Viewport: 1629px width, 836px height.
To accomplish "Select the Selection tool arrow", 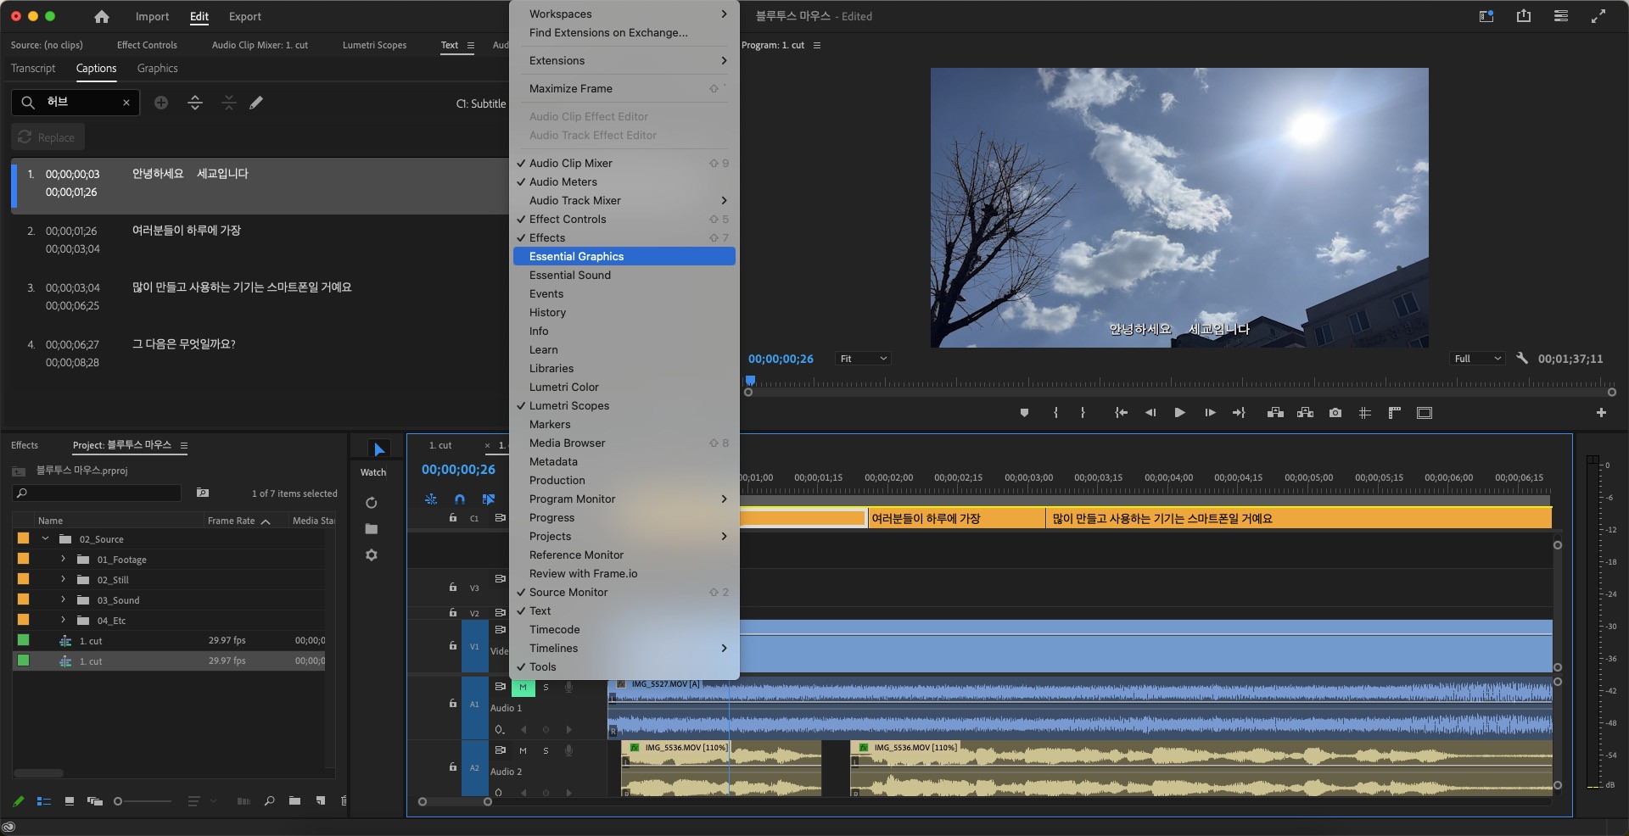I will pos(379,449).
